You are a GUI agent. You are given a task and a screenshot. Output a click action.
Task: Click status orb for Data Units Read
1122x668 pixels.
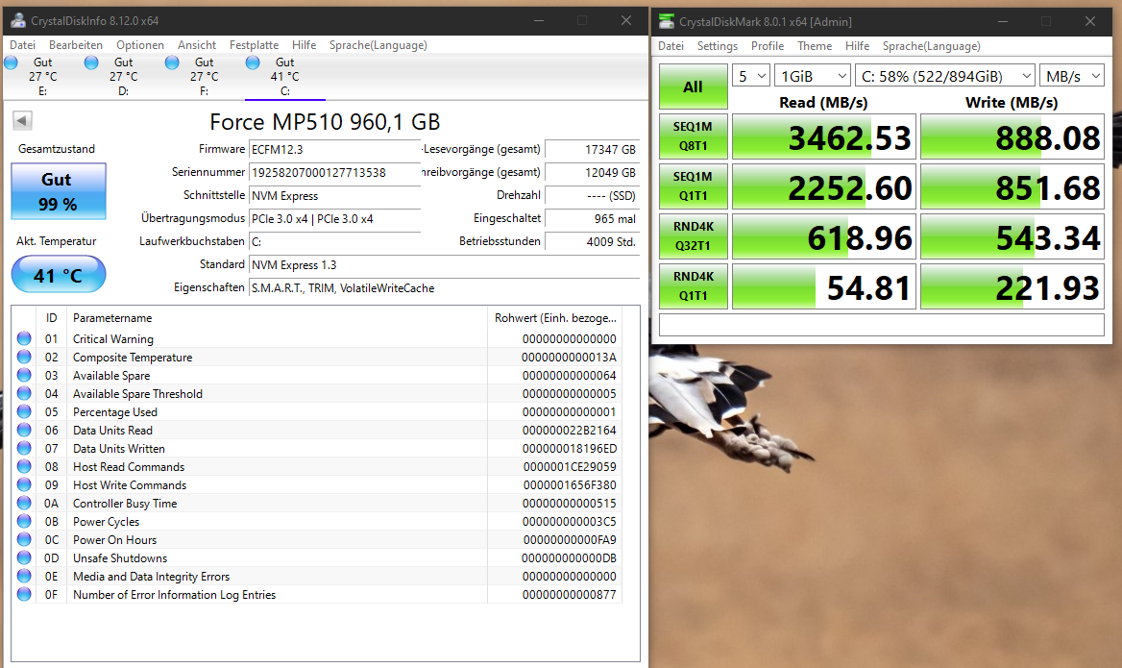(x=24, y=430)
